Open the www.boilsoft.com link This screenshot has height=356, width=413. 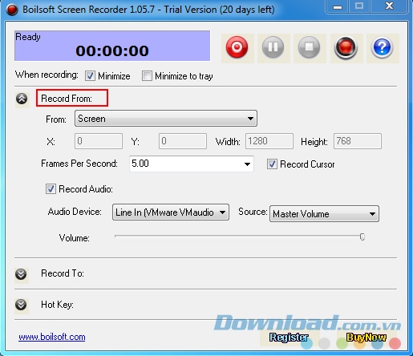point(52,337)
